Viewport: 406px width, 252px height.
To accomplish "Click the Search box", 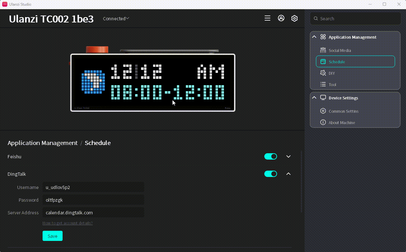I will click(x=355, y=19).
